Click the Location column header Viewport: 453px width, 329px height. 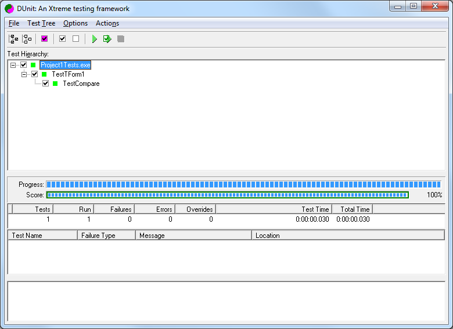[348, 236]
